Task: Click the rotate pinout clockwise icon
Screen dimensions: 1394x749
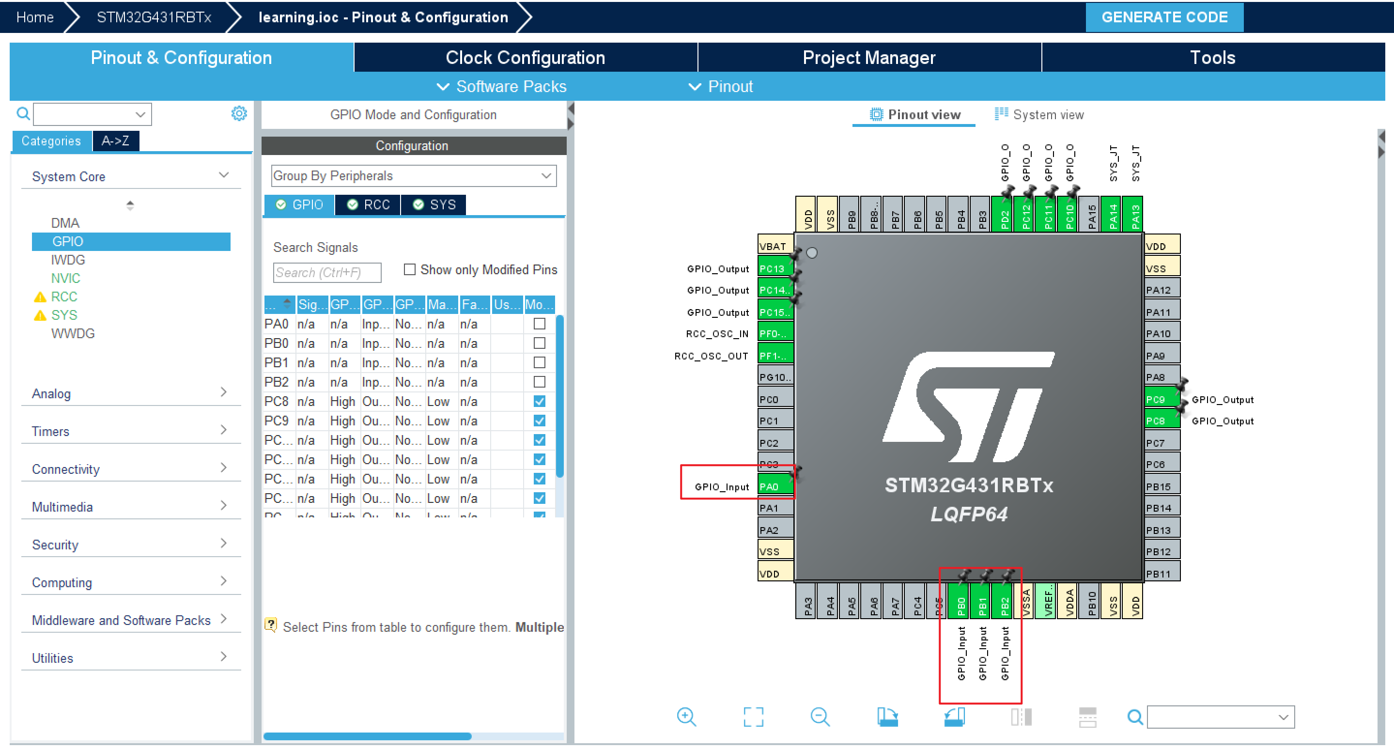Action: [x=887, y=717]
